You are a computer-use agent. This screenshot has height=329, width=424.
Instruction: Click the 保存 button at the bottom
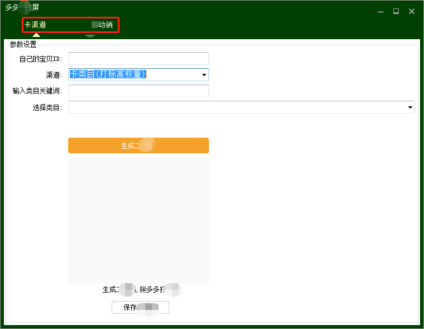coord(140,307)
